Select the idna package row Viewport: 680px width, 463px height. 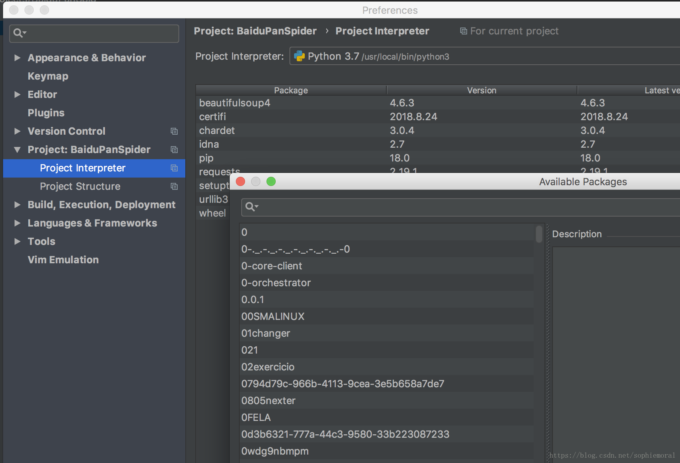pos(438,144)
